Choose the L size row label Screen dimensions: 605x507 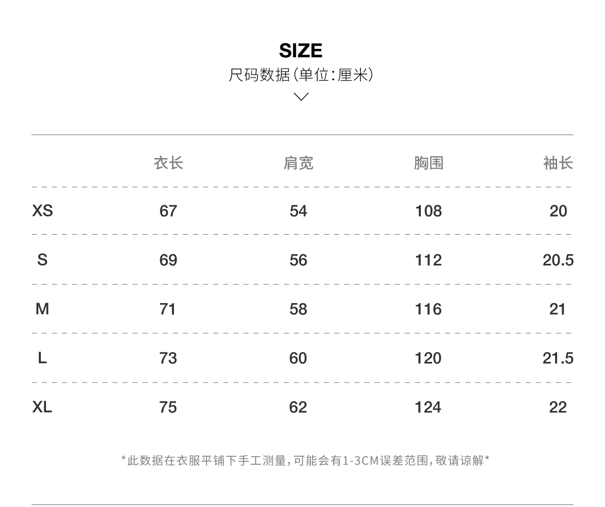(42, 358)
